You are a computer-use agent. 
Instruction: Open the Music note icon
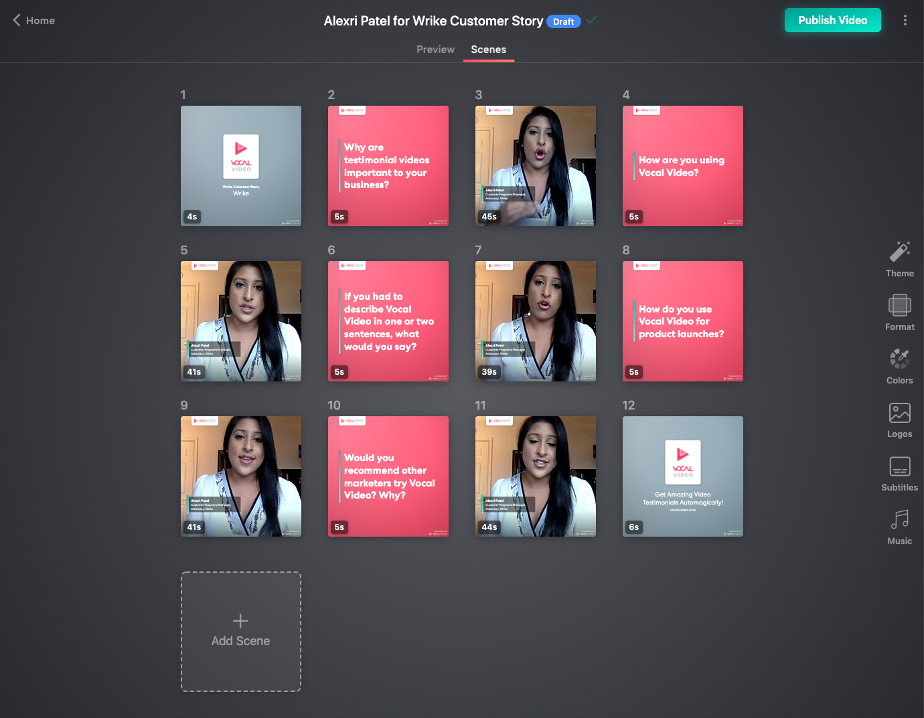click(x=899, y=520)
